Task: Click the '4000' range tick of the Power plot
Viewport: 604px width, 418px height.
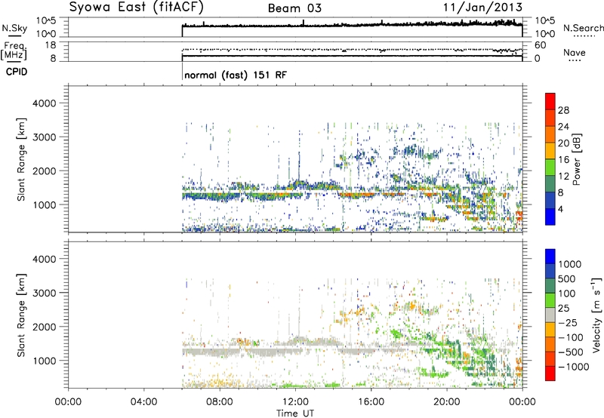Action: pyautogui.click(x=44, y=103)
